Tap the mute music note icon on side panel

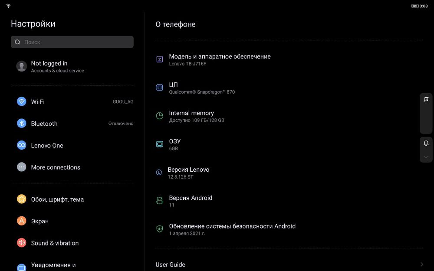426,99
